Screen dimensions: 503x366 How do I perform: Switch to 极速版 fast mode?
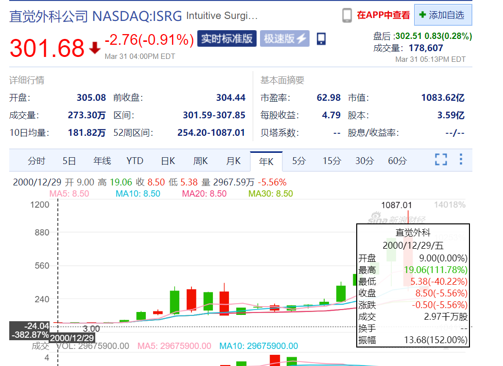[x=285, y=38]
